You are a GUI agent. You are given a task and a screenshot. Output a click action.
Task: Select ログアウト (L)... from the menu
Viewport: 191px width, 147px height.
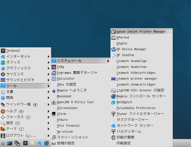pos(23,136)
